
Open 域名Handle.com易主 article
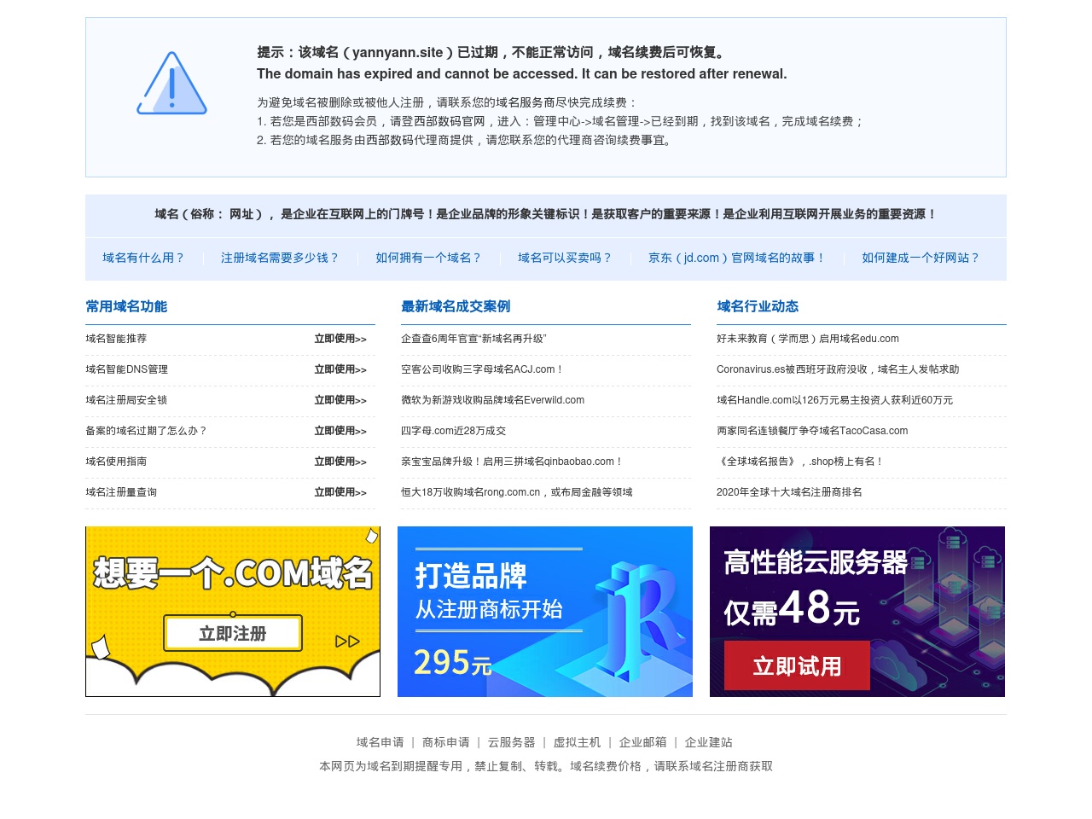(x=835, y=400)
